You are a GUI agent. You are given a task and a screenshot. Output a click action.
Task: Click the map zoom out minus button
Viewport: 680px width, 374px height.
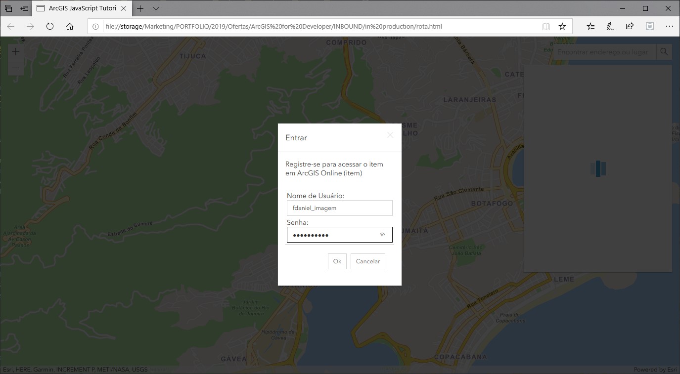[x=16, y=68]
